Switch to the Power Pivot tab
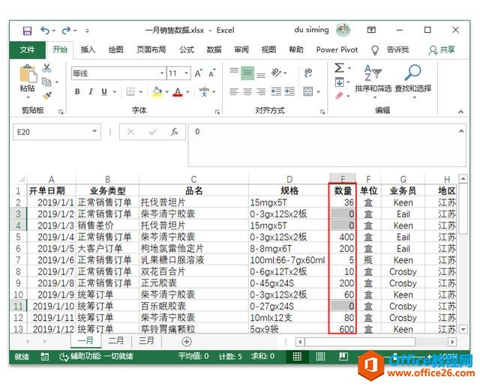This screenshot has height=386, width=480. click(x=337, y=49)
